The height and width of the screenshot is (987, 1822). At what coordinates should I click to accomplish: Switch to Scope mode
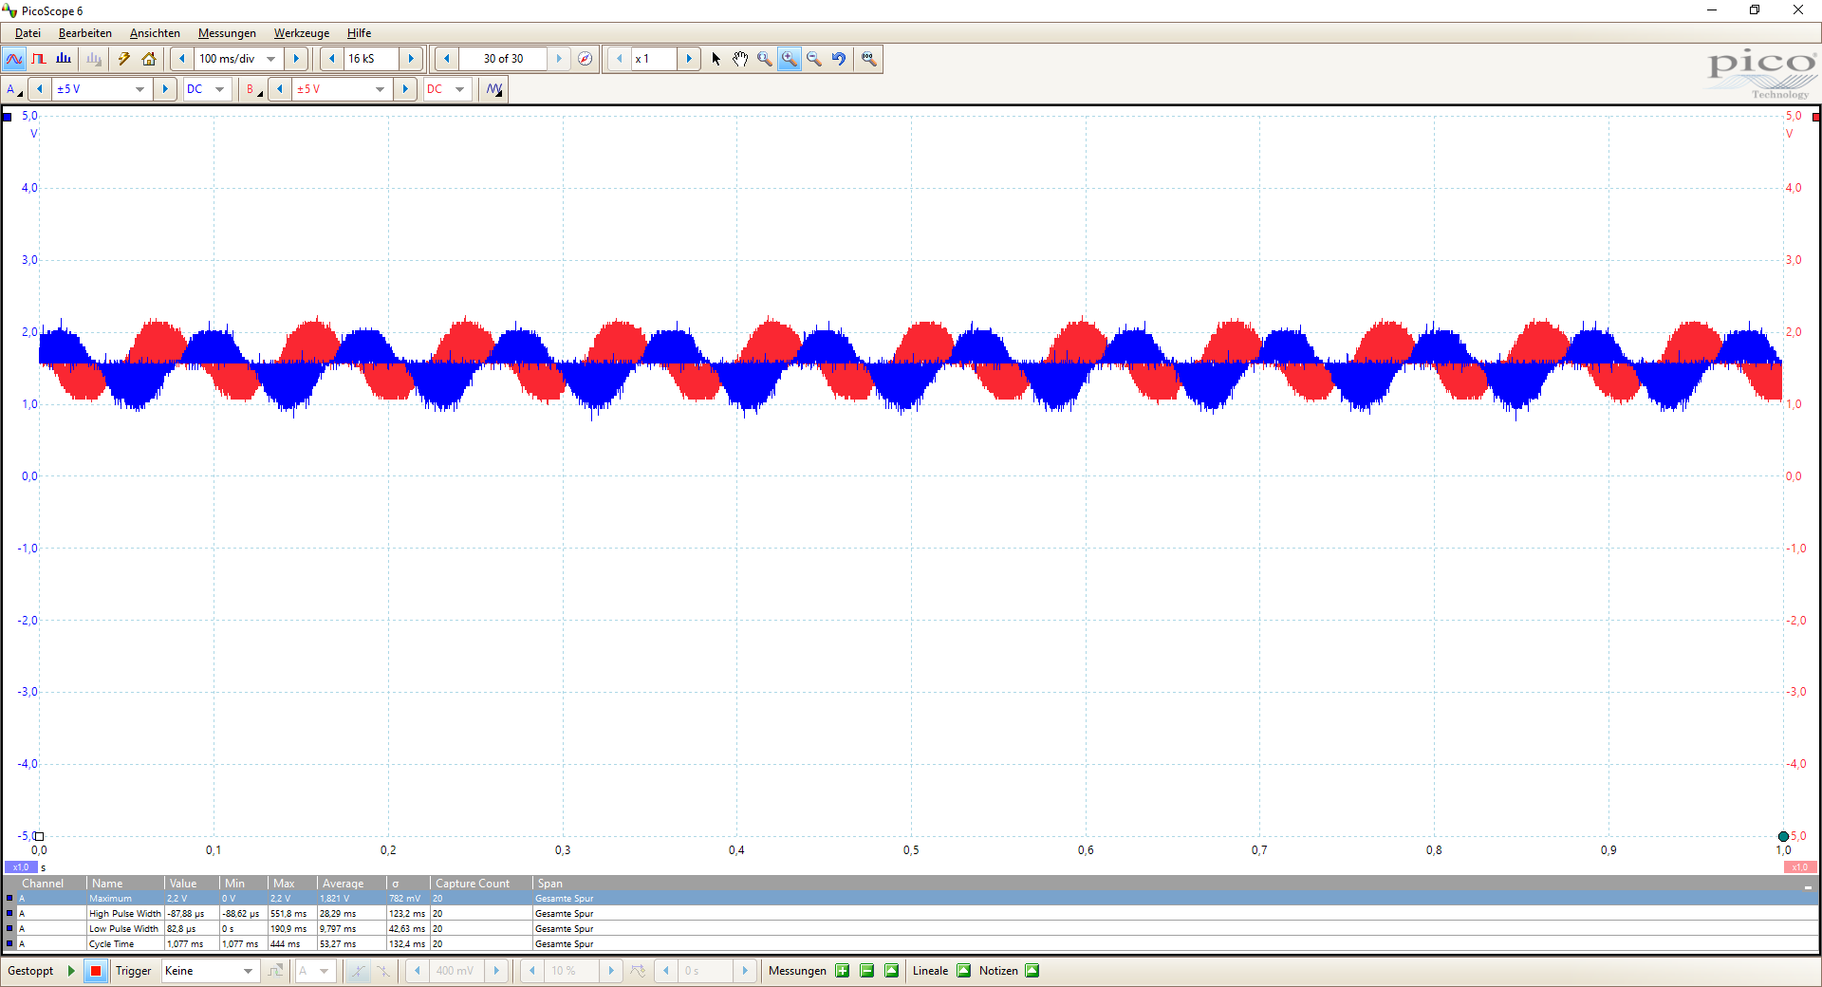click(x=14, y=59)
